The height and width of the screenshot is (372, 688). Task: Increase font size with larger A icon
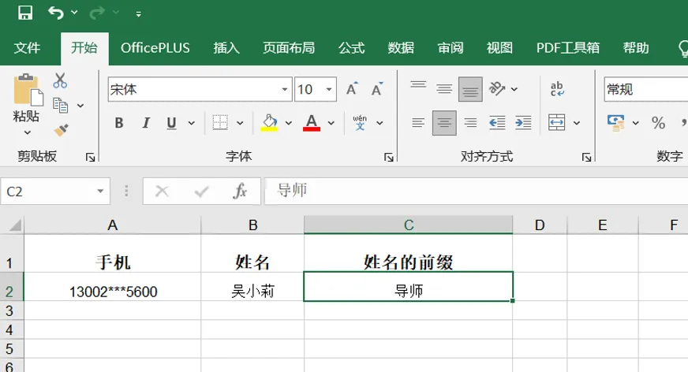point(352,89)
